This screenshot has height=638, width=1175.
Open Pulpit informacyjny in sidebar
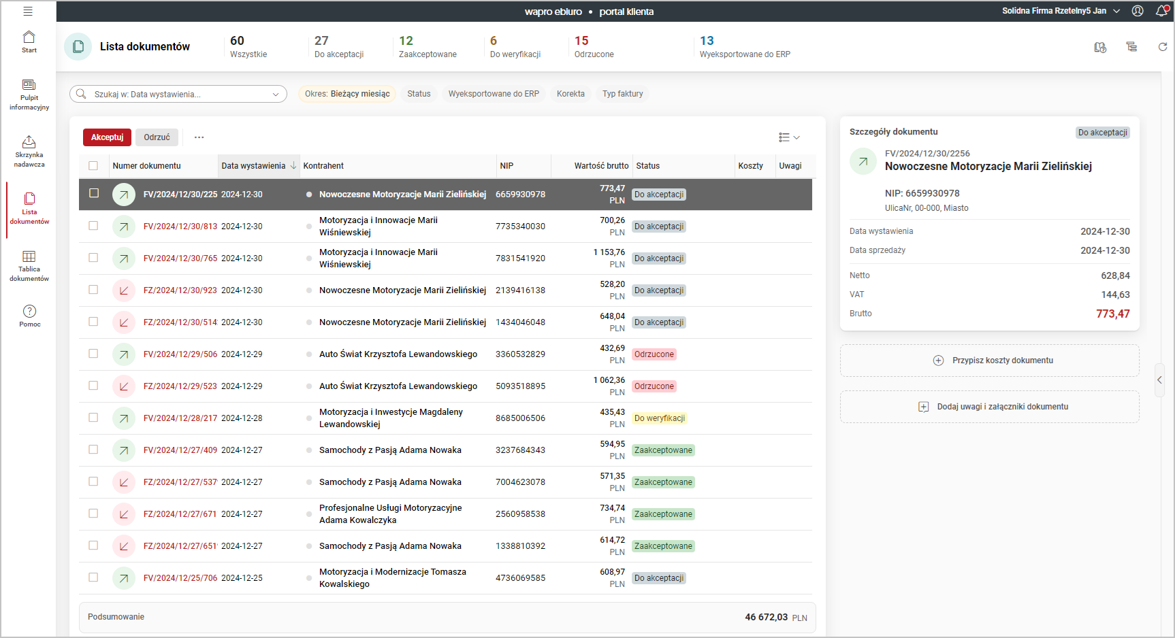point(29,95)
